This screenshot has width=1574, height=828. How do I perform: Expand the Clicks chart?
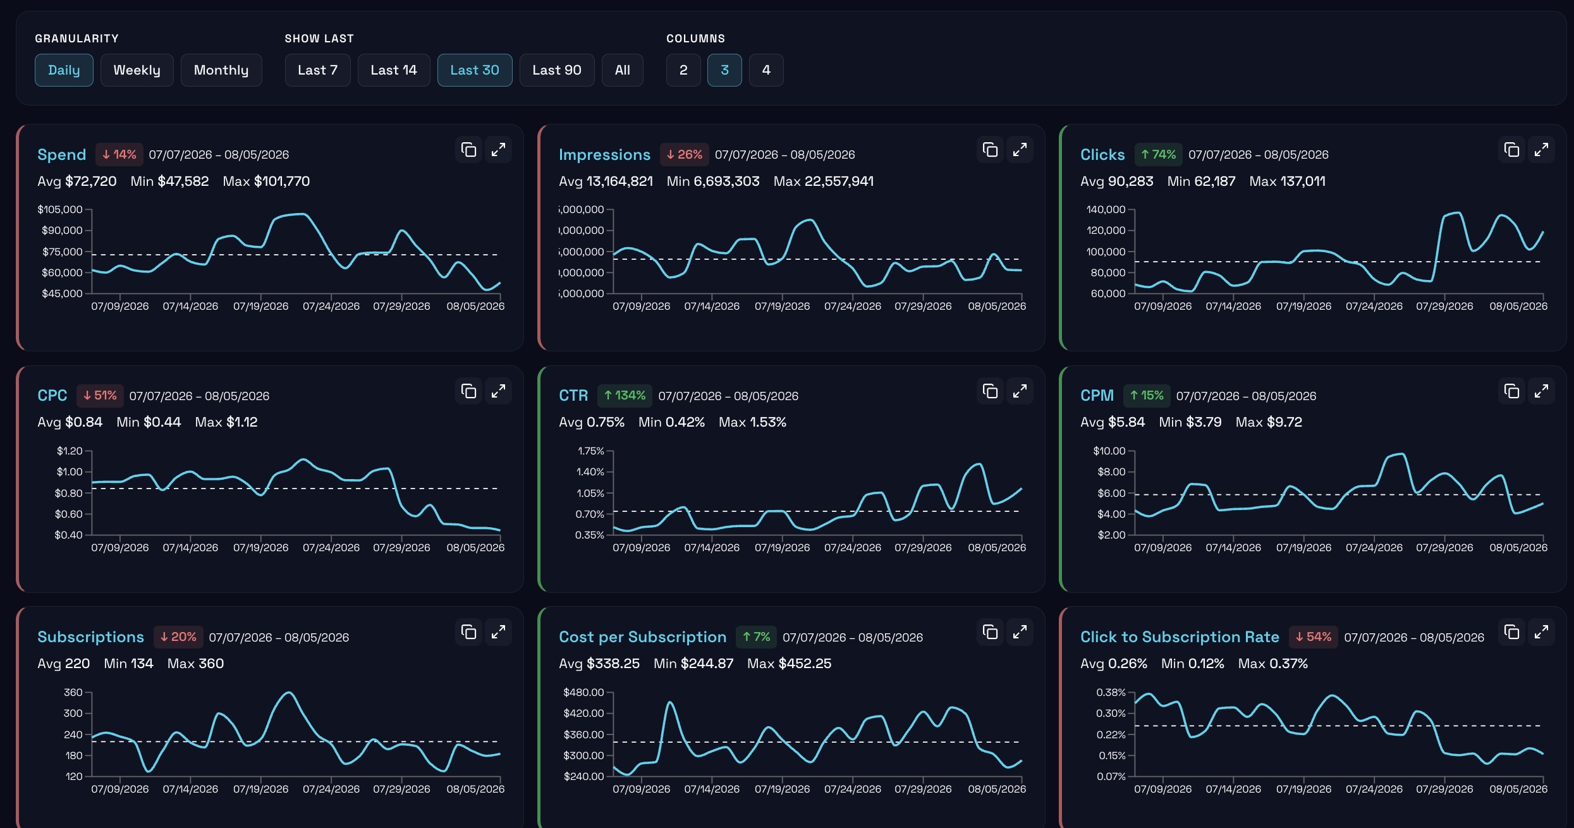pyautogui.click(x=1541, y=150)
